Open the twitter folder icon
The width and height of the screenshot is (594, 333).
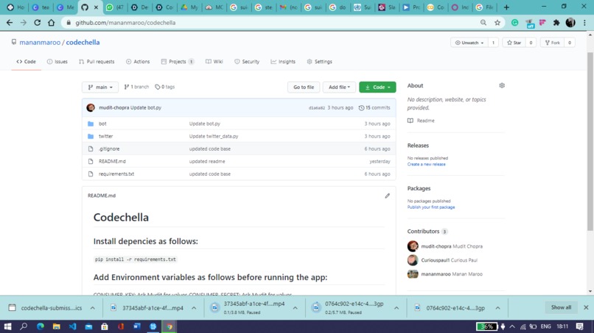[x=91, y=136]
